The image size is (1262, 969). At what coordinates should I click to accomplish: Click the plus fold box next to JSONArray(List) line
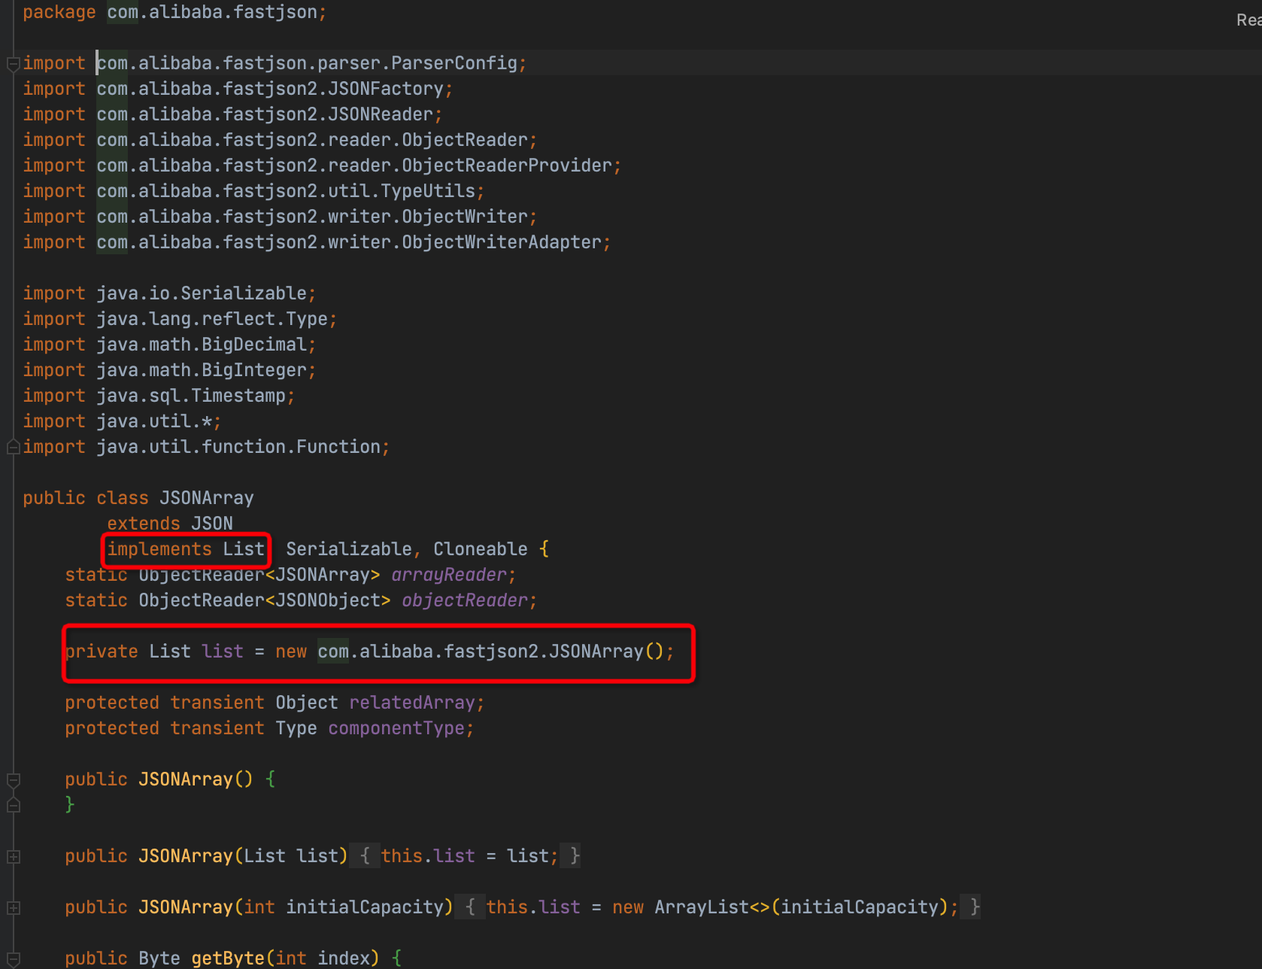(x=12, y=855)
